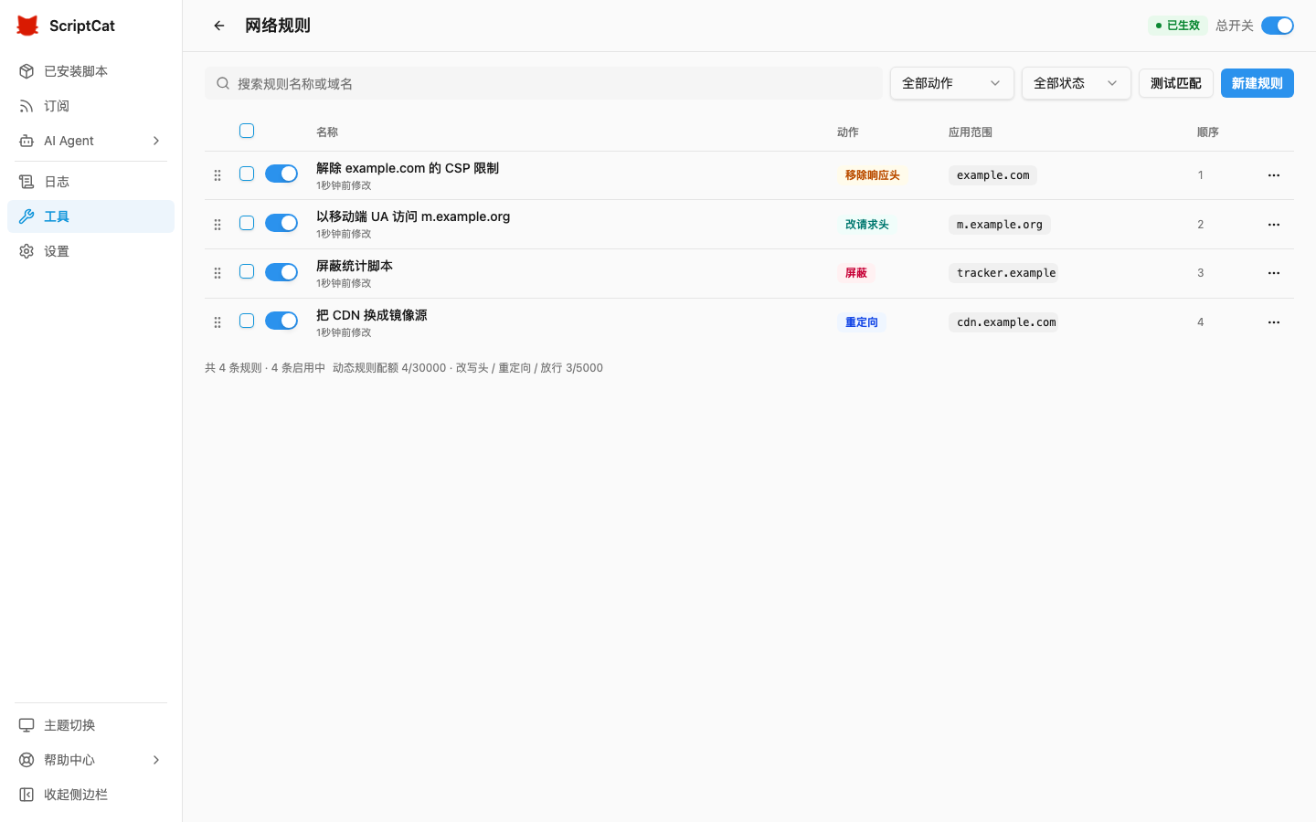The image size is (1316, 822).
Task: Open 主题切换 in sidebar
Action: coord(90,725)
